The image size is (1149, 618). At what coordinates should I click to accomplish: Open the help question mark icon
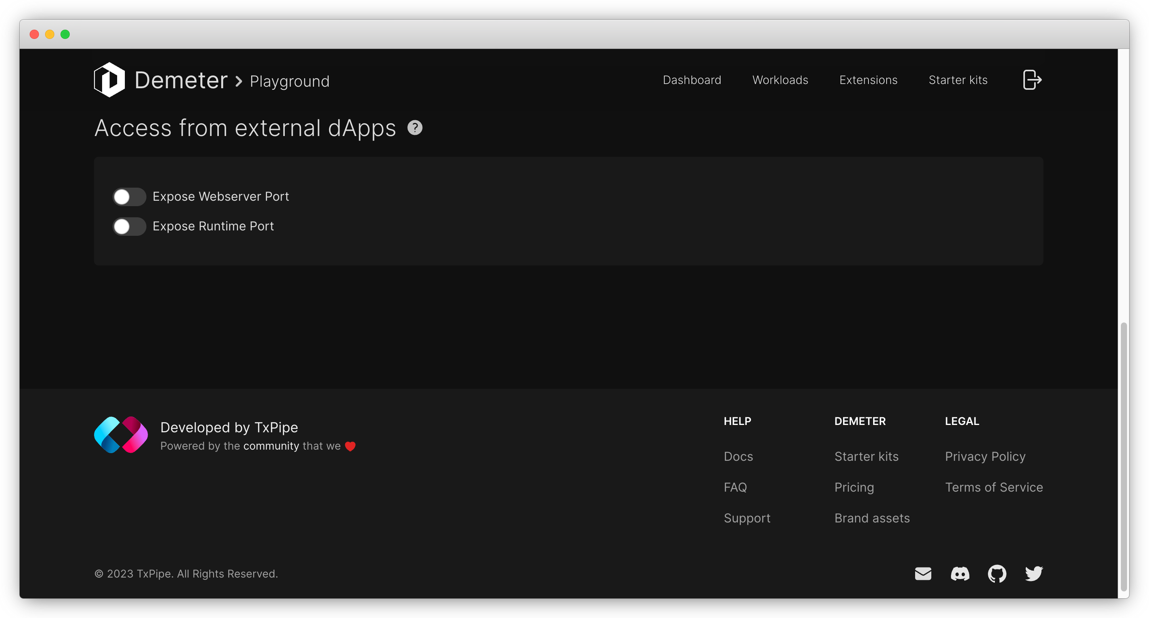(x=415, y=128)
